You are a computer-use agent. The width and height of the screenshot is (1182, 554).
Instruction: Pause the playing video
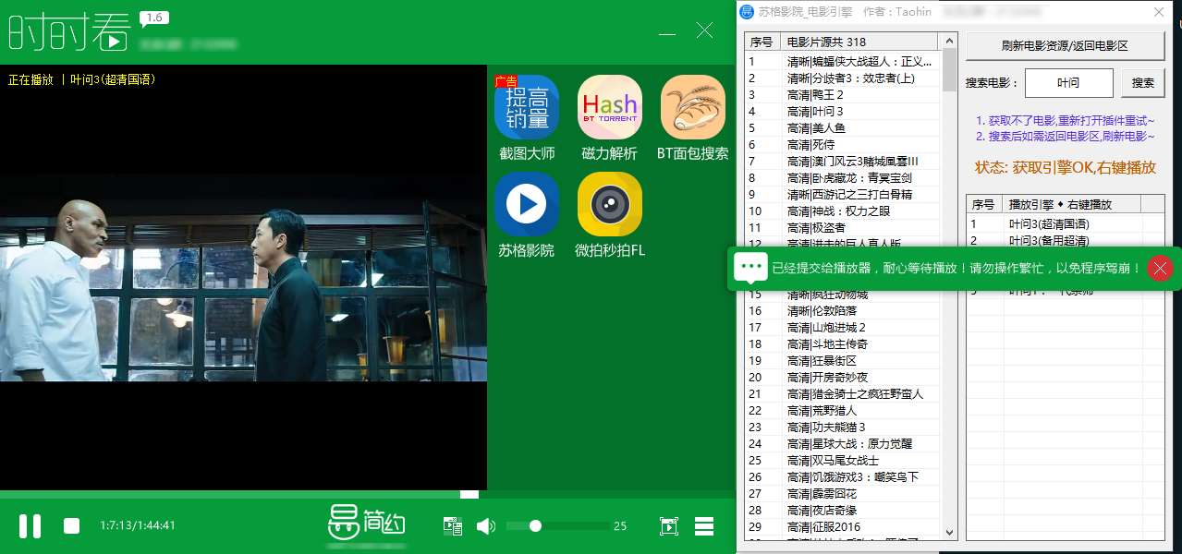coord(30,526)
